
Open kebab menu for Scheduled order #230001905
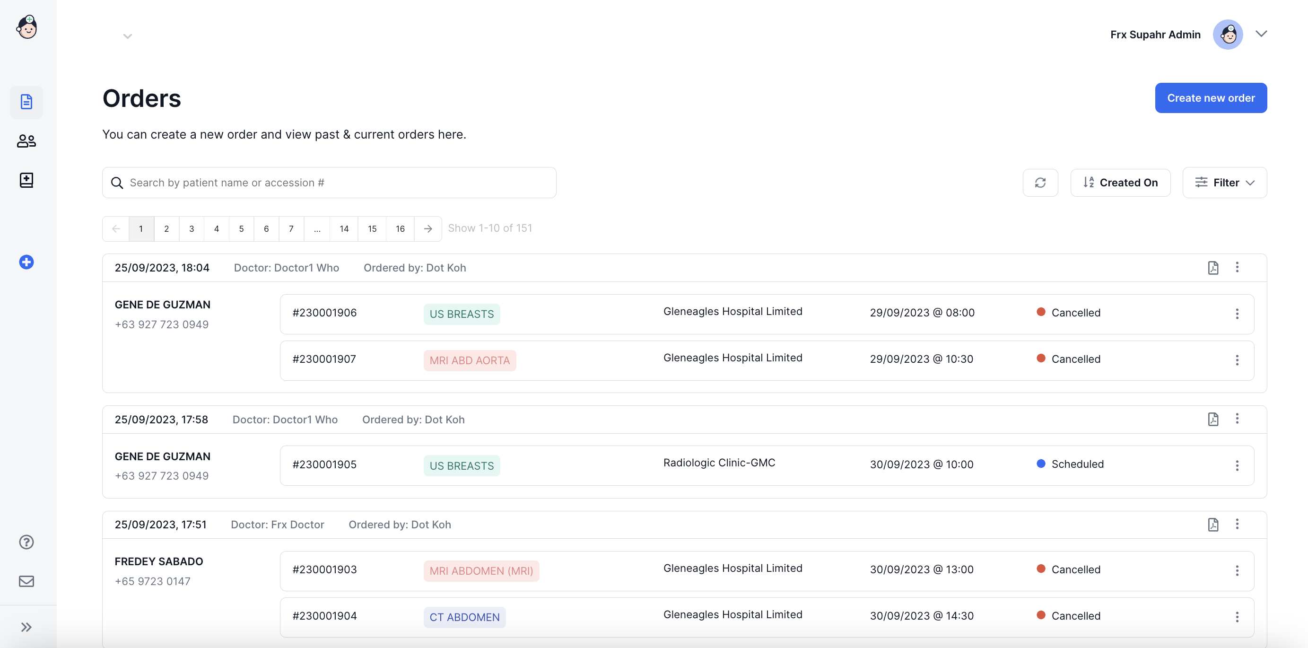(x=1237, y=465)
